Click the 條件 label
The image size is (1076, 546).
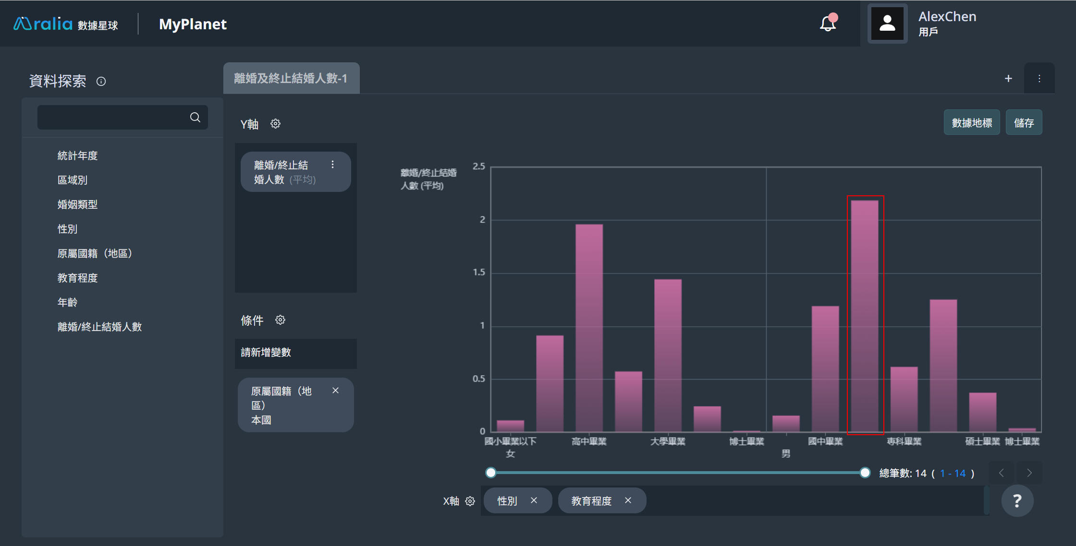(252, 320)
